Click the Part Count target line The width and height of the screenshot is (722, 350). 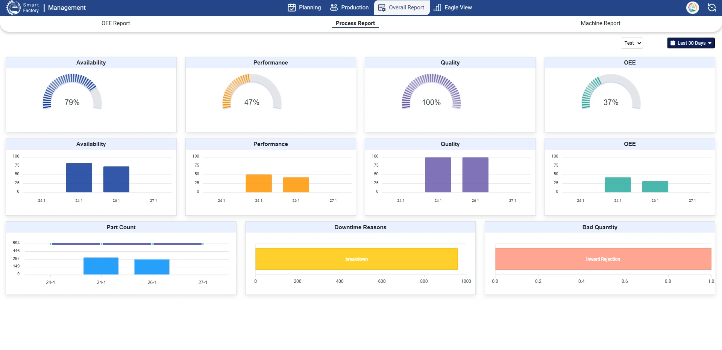(127, 244)
